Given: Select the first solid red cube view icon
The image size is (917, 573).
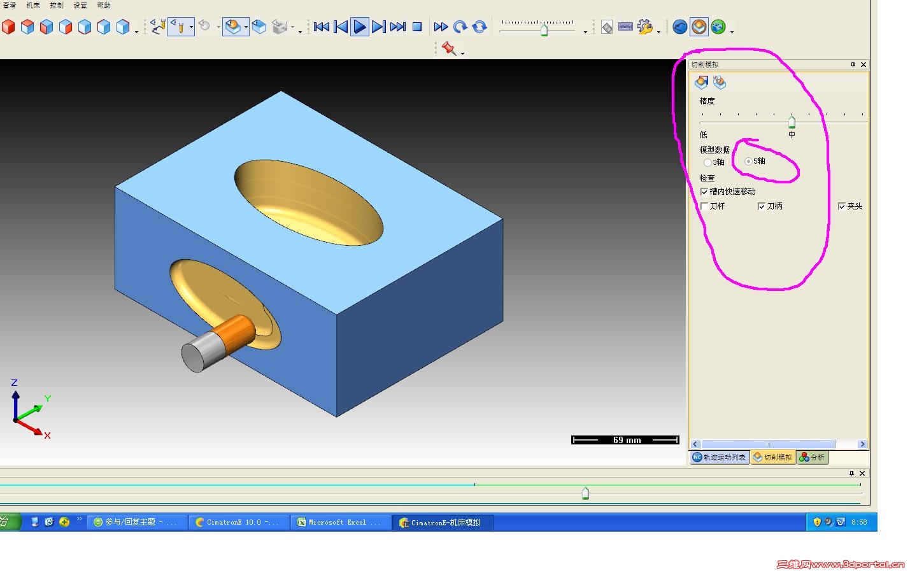Looking at the screenshot, I should click(8, 27).
